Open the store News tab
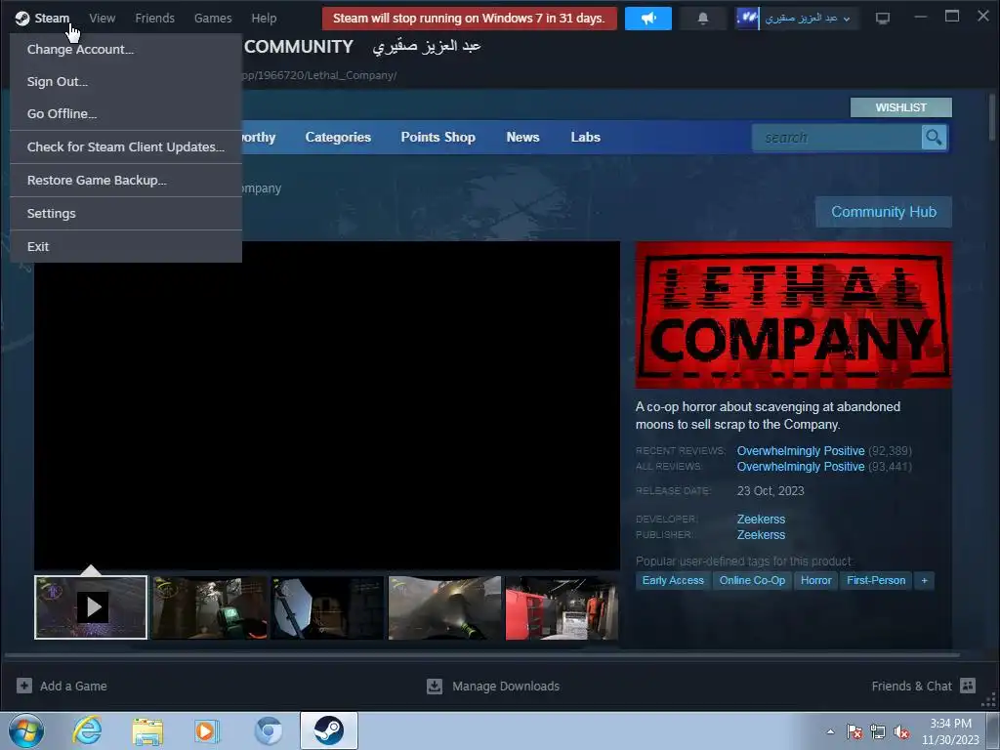This screenshot has height=750, width=1000. point(523,137)
